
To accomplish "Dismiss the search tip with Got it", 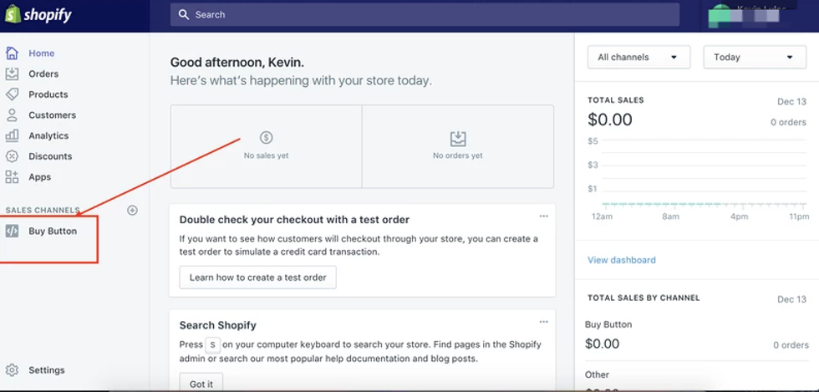I will click(x=201, y=384).
